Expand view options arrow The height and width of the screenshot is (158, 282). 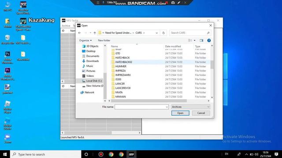pos(195,40)
